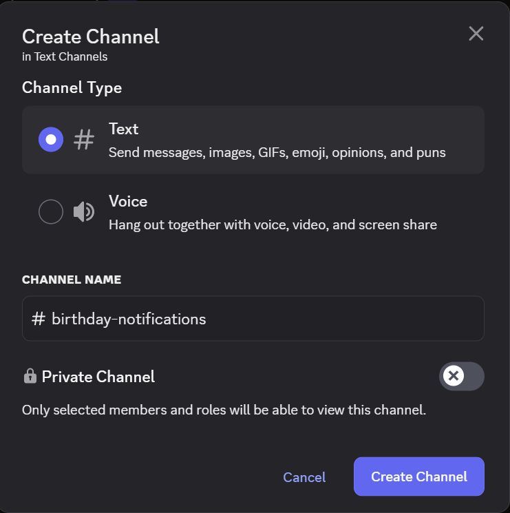The image size is (510, 513).
Task: Click the lock icon next to Private Channel
Action: pos(30,376)
